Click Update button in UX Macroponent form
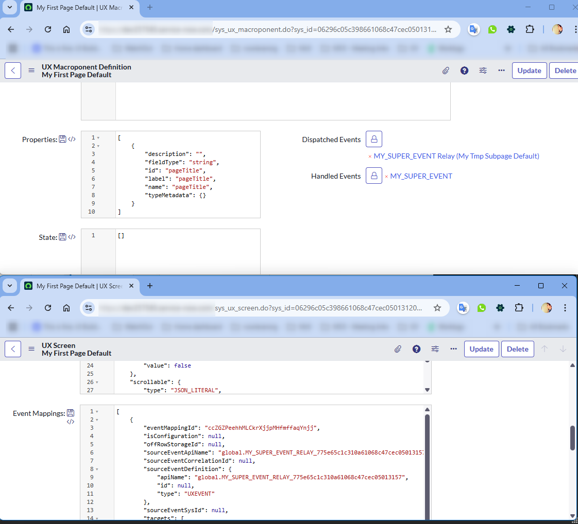The image size is (578, 524). [529, 71]
